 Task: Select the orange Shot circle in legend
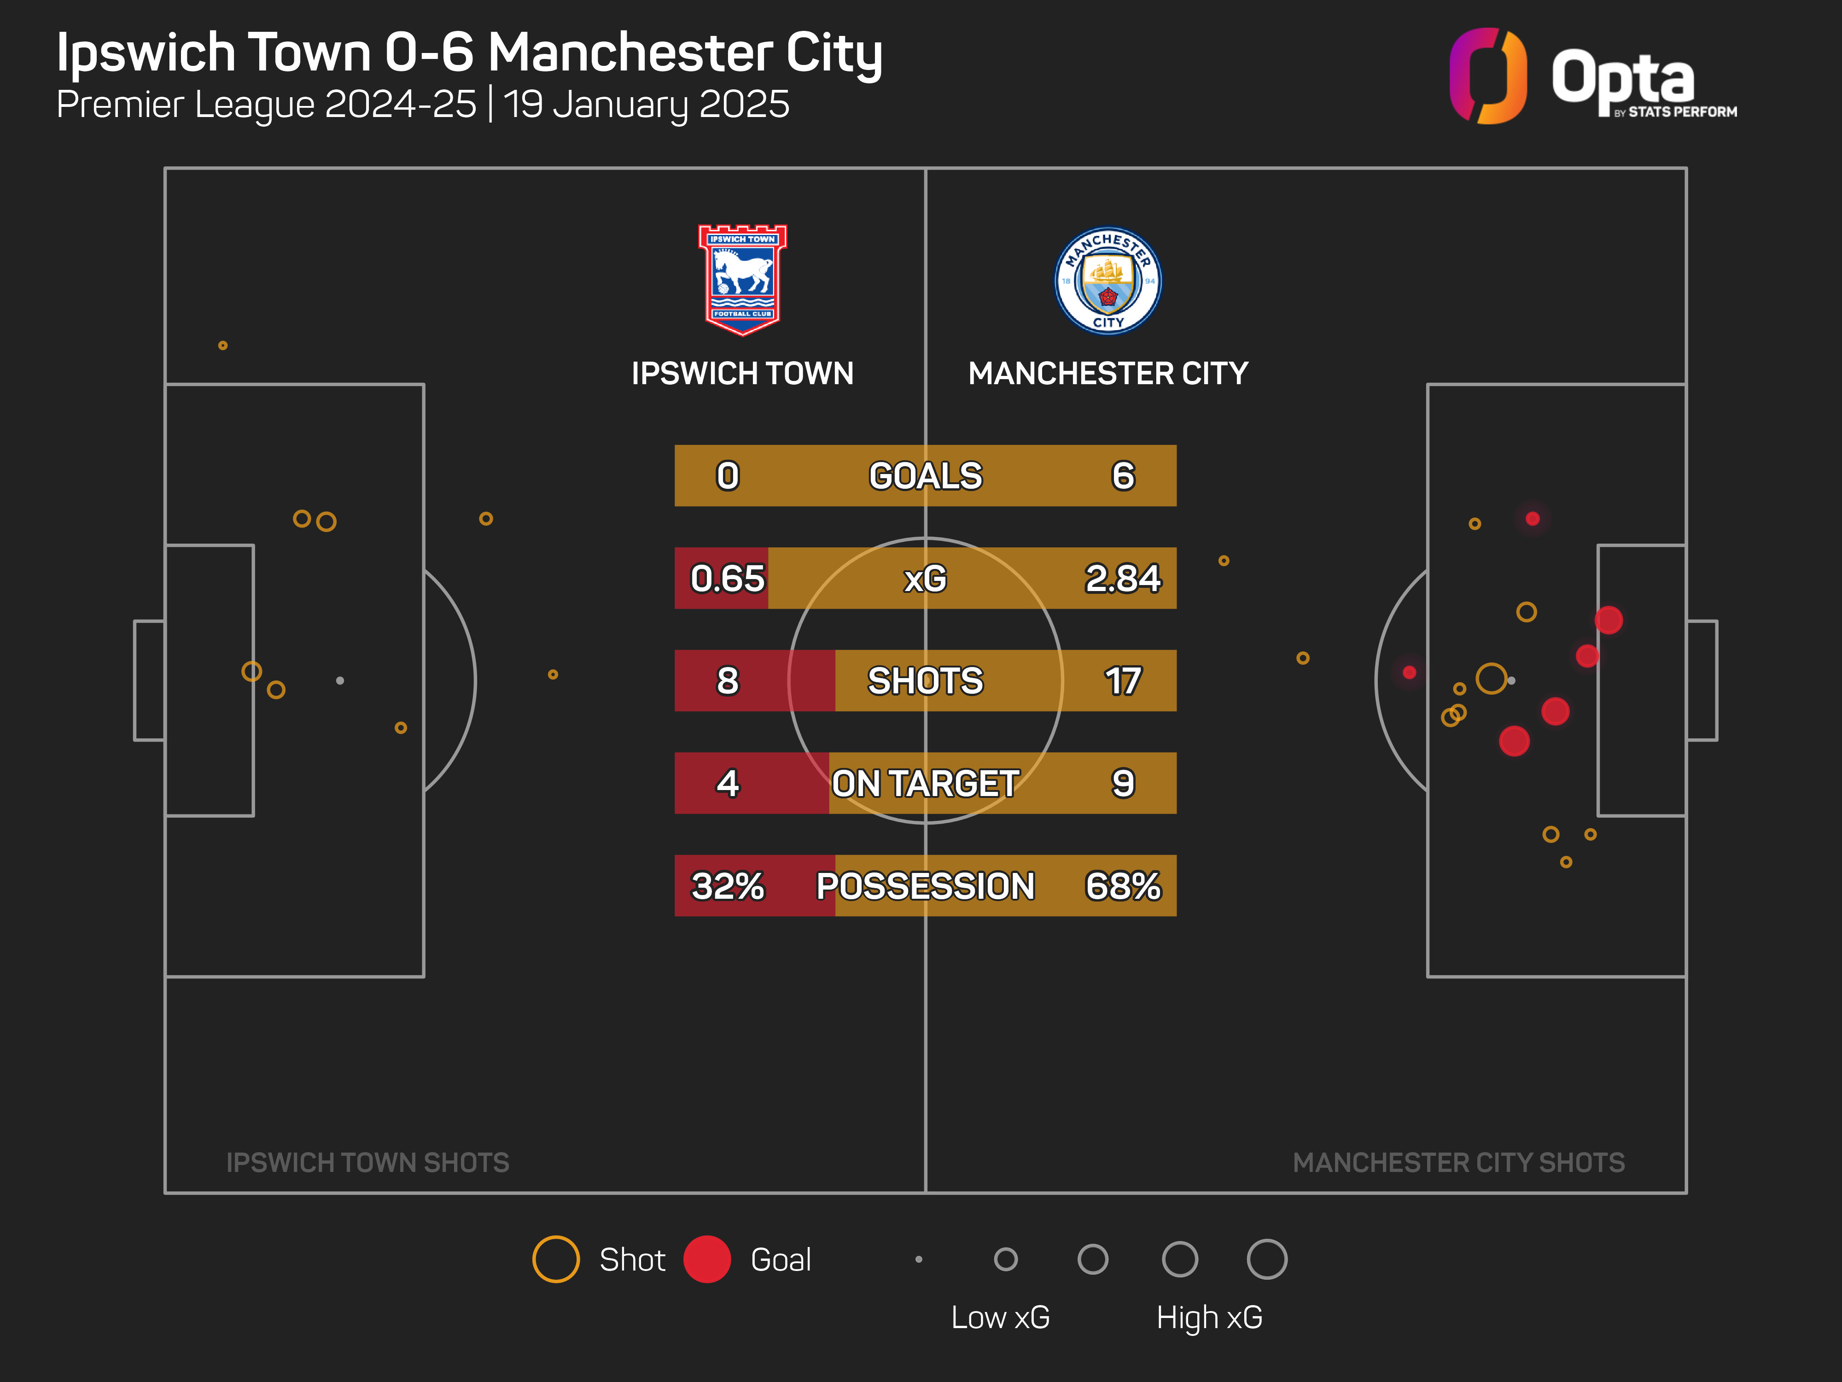coord(555,1259)
